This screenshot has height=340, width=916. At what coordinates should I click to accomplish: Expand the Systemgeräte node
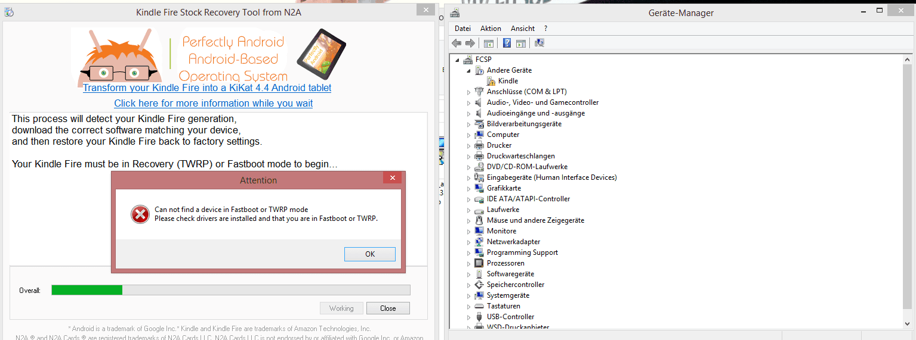pyautogui.click(x=469, y=295)
